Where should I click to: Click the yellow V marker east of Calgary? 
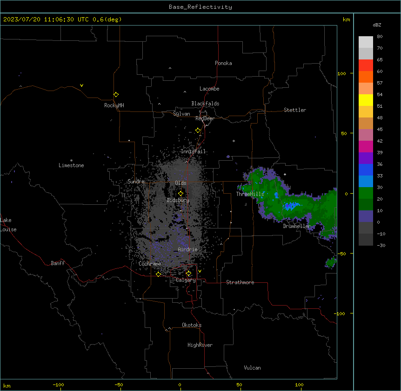[200, 271]
